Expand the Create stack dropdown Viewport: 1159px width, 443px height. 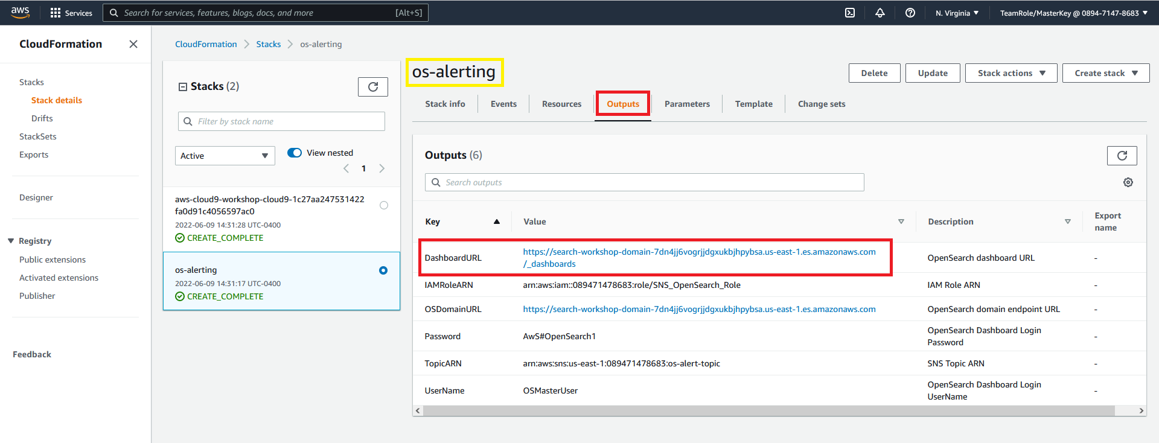pos(1106,73)
